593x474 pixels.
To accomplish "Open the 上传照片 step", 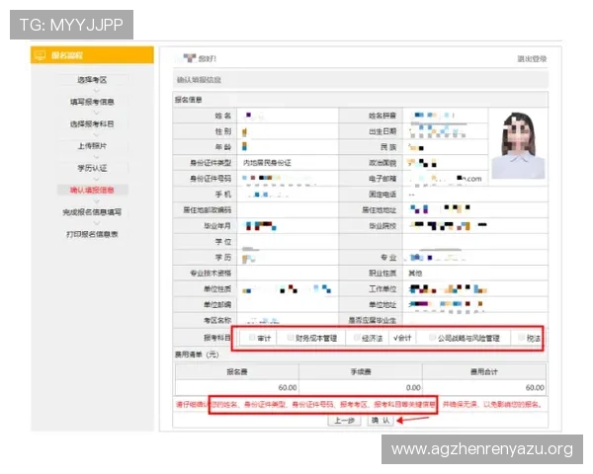I will [92, 145].
